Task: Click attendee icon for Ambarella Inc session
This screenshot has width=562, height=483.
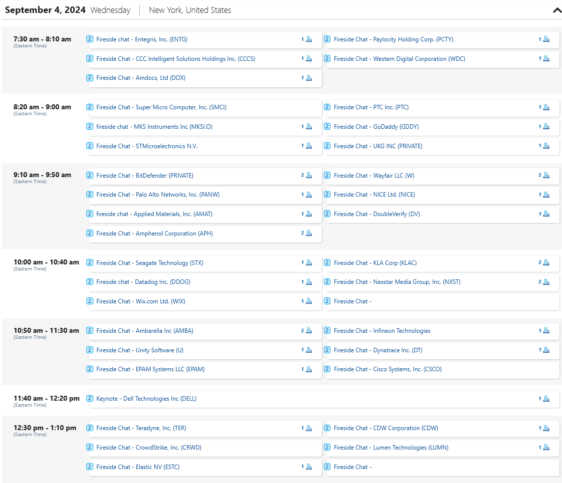Action: [309, 331]
